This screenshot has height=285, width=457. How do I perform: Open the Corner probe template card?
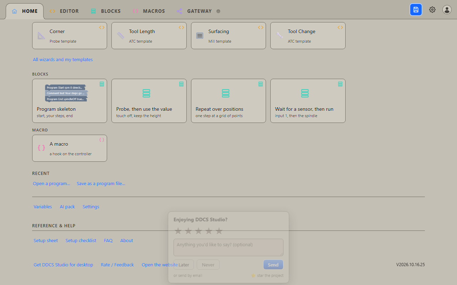point(70,36)
